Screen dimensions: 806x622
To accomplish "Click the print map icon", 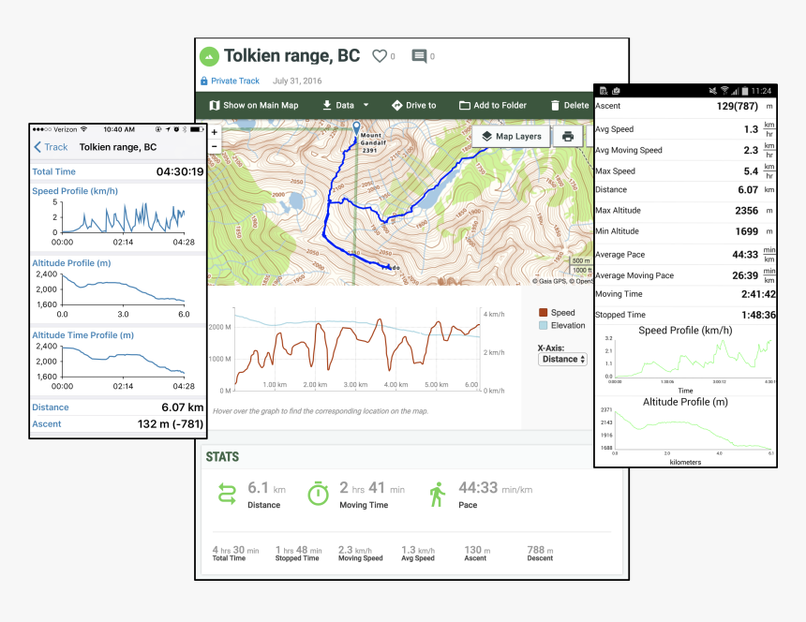I will pyautogui.click(x=568, y=137).
